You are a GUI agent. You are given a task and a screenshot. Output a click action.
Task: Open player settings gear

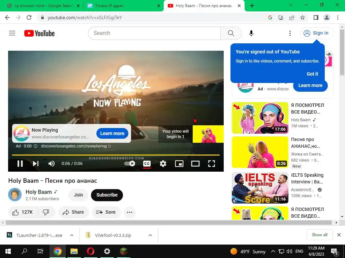[x=163, y=164]
